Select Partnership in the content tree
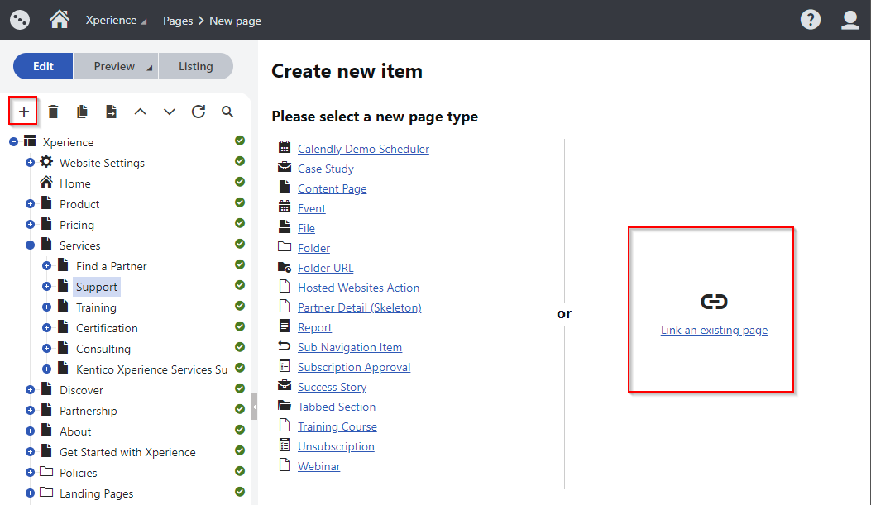This screenshot has height=505, width=871. (89, 411)
